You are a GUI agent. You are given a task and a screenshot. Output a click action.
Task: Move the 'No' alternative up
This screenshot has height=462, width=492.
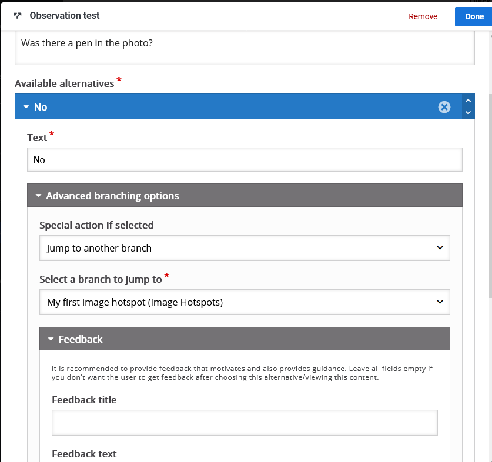pyautogui.click(x=468, y=101)
